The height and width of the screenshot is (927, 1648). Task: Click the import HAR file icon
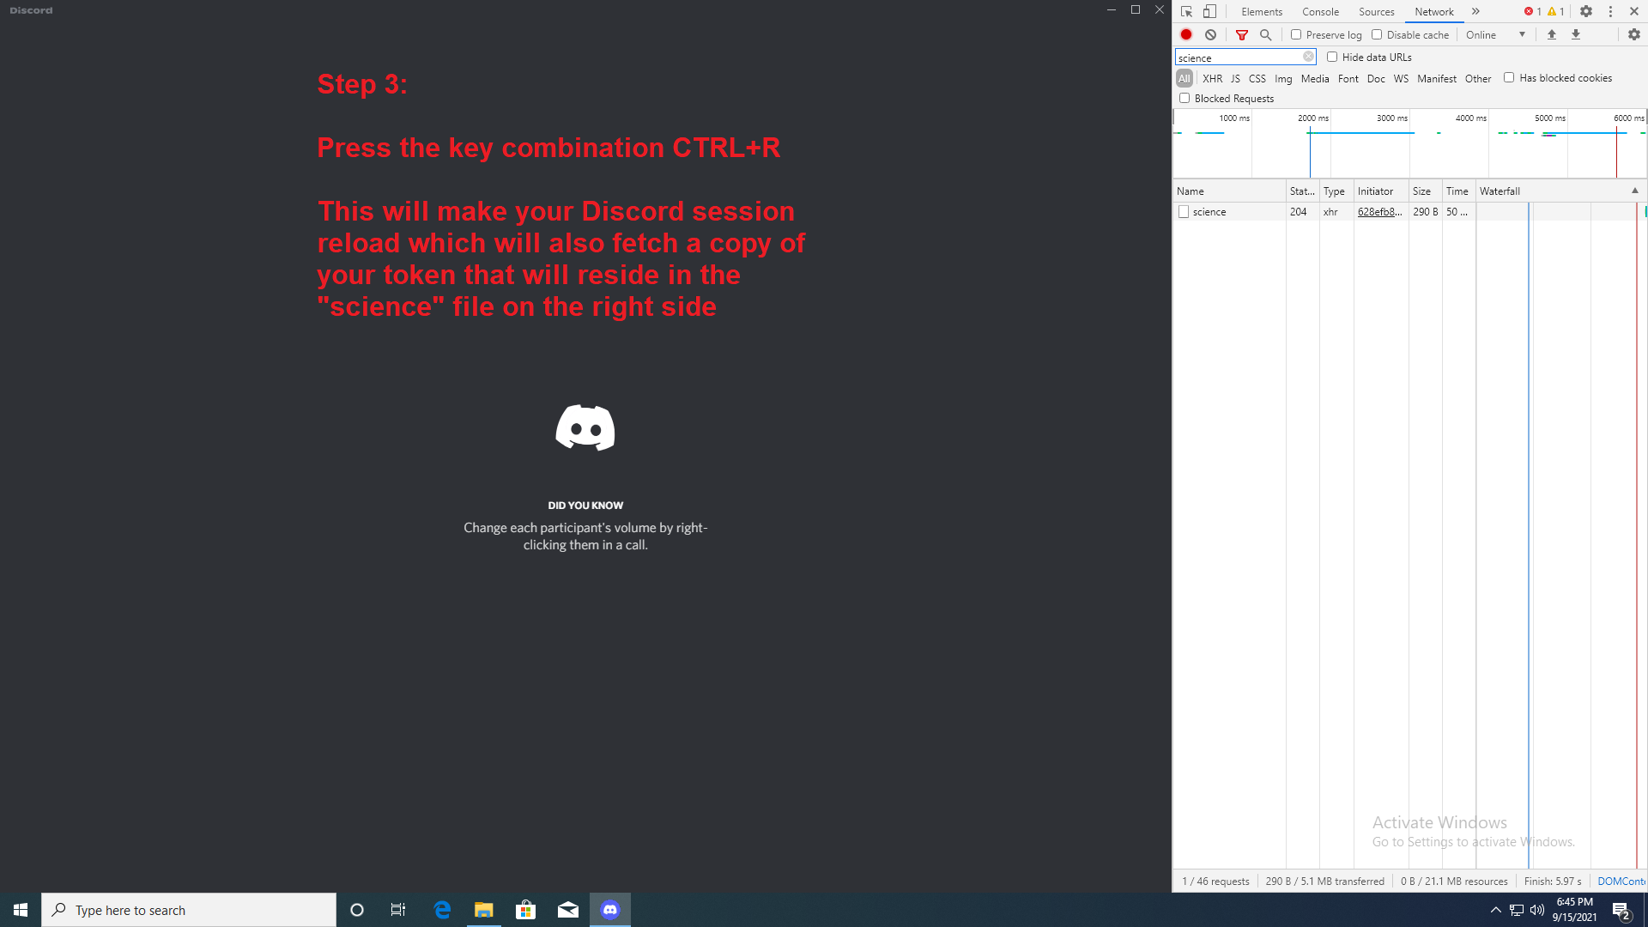(1552, 34)
